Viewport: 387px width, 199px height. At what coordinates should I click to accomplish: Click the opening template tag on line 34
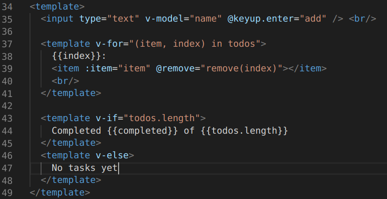coord(57,7)
